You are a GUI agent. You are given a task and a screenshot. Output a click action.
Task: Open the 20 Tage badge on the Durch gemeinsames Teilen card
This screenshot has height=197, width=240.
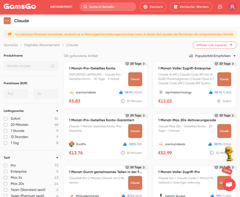(135, 167)
